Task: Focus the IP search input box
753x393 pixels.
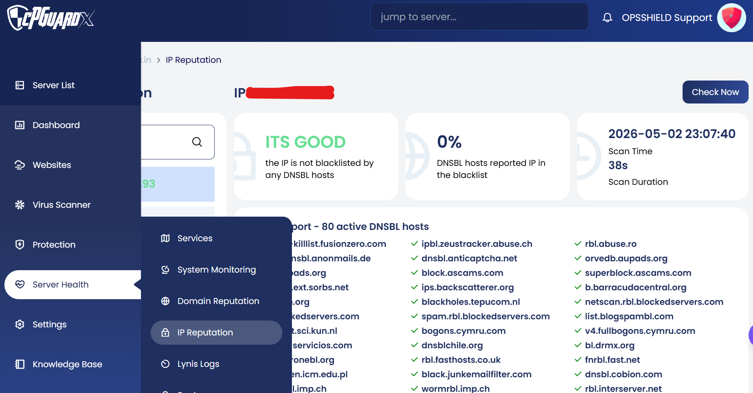Action: (x=178, y=142)
